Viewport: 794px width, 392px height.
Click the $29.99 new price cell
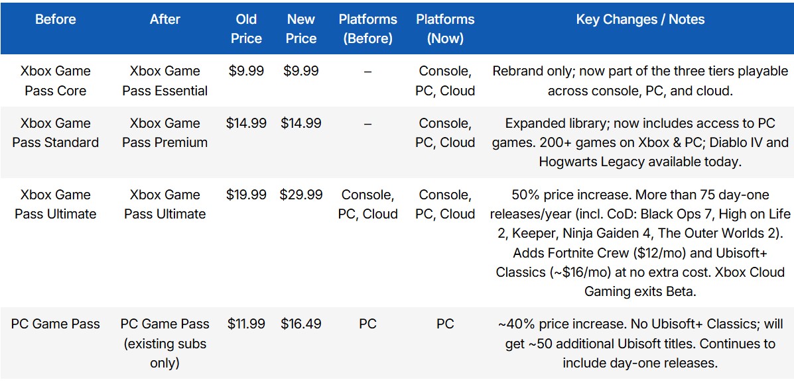tap(301, 195)
